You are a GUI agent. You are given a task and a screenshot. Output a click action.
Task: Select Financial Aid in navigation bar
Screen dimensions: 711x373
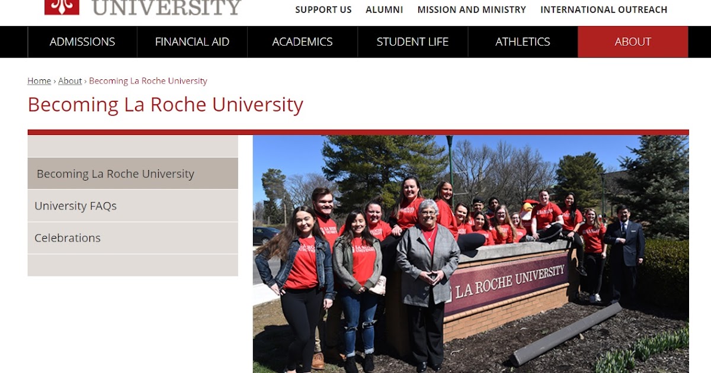pyautogui.click(x=192, y=41)
